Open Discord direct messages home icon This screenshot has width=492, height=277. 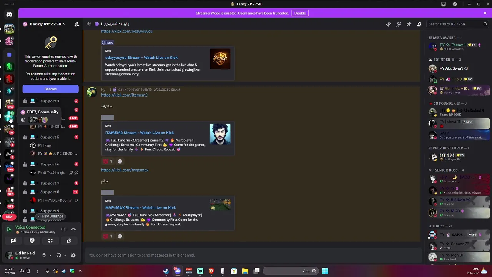click(9, 14)
